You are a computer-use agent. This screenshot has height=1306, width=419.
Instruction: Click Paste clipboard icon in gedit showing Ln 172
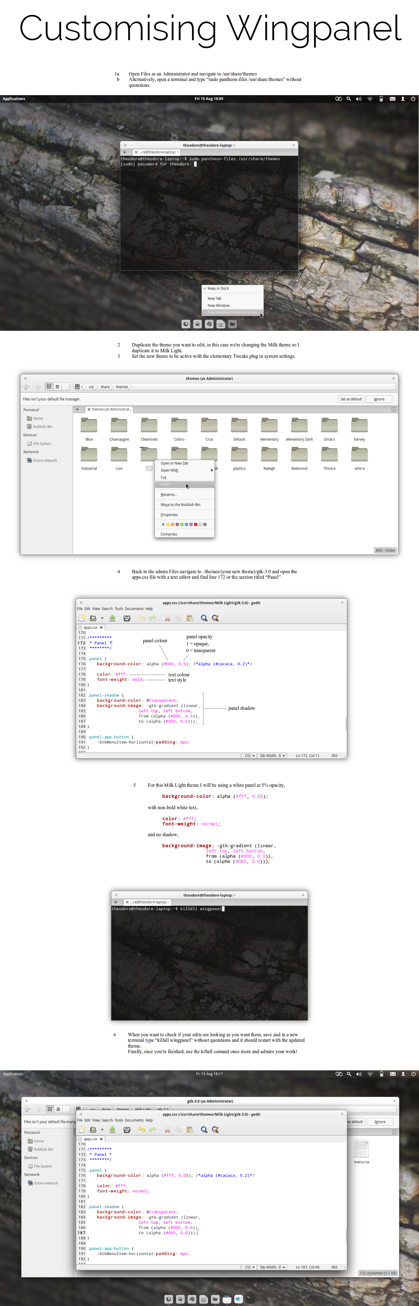point(190,618)
